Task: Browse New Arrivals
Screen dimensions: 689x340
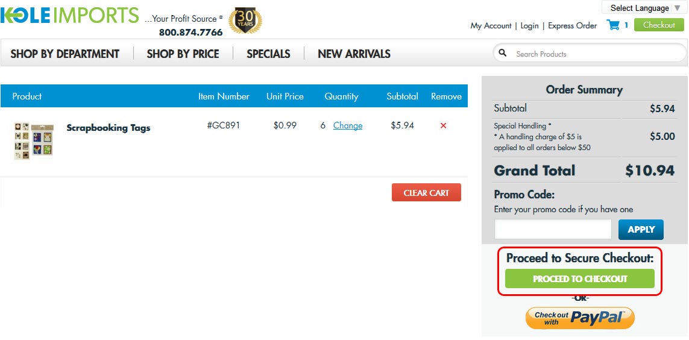Action: pyautogui.click(x=354, y=54)
